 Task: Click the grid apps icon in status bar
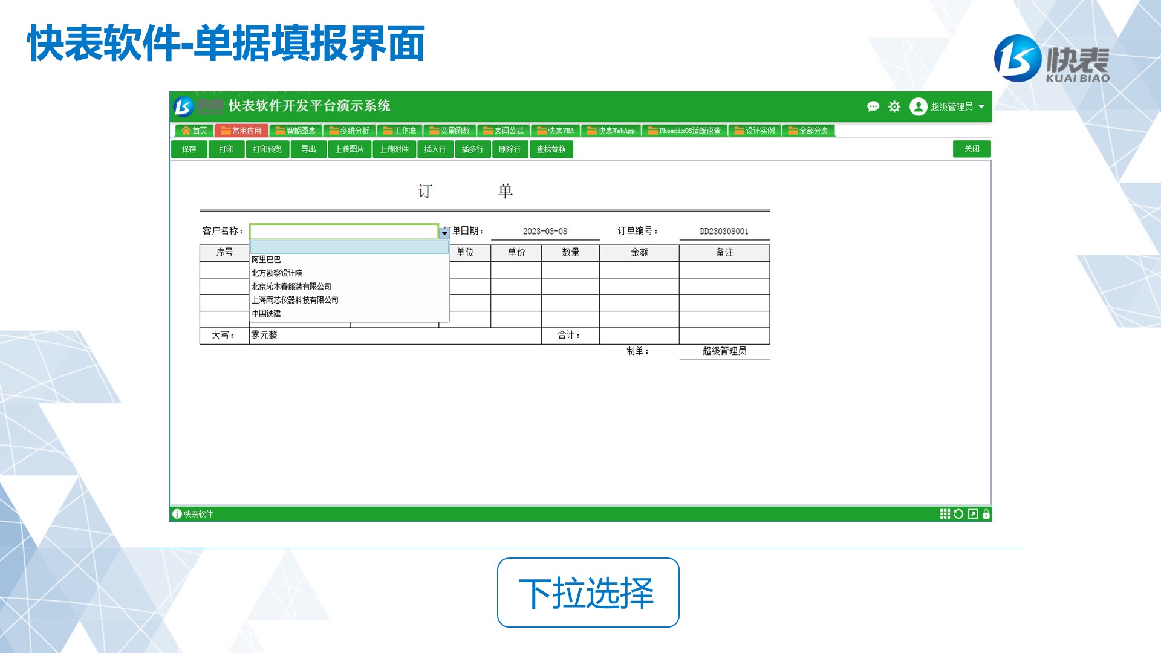click(x=945, y=514)
